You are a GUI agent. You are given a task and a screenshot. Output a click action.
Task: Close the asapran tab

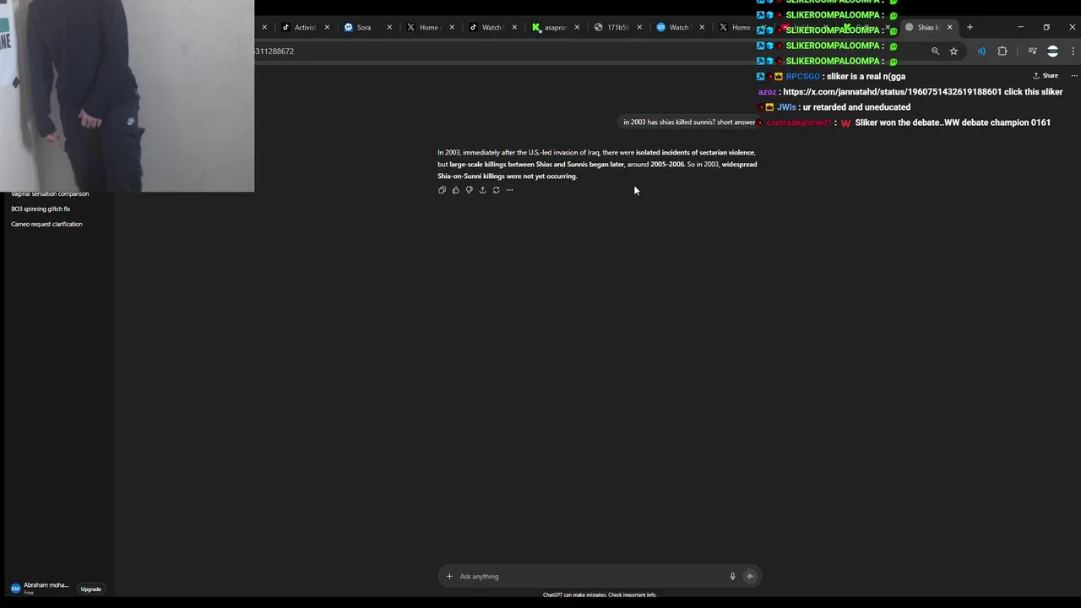[577, 27]
